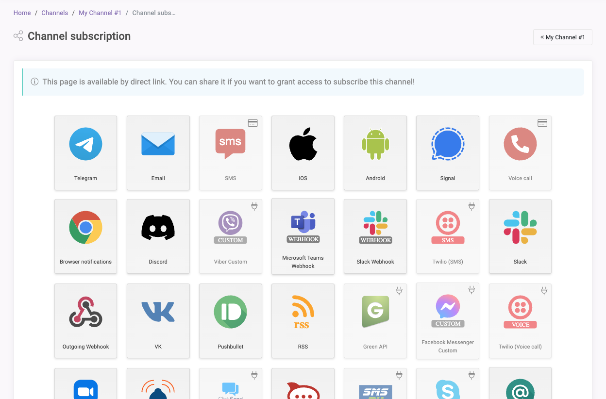The width and height of the screenshot is (606, 399).
Task: Click the plug badge on Twilio (SMS)
Action: tap(471, 206)
